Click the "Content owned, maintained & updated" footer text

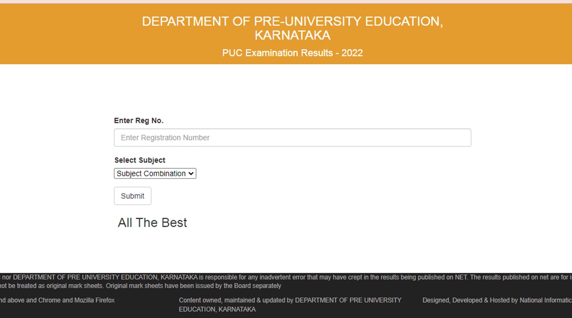point(290,300)
